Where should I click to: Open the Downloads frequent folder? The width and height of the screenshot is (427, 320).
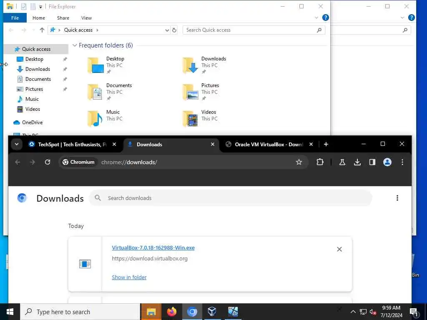coord(204,65)
